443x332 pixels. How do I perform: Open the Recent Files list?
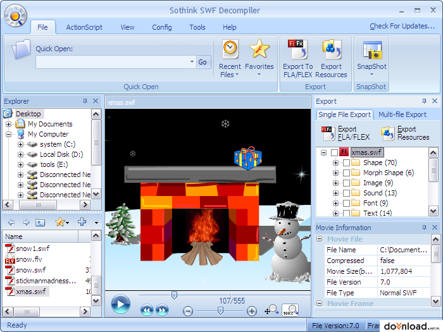pyautogui.click(x=230, y=59)
